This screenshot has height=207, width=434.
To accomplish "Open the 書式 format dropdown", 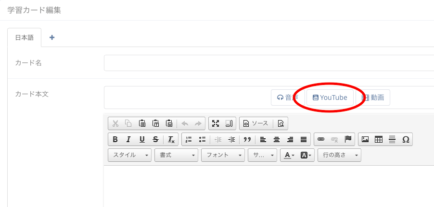I will click(x=176, y=155).
